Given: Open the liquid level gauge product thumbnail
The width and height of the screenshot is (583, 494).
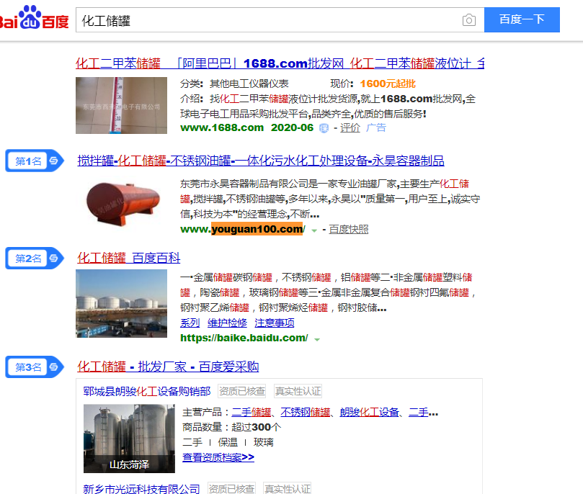Looking at the screenshot, I should tap(121, 105).
